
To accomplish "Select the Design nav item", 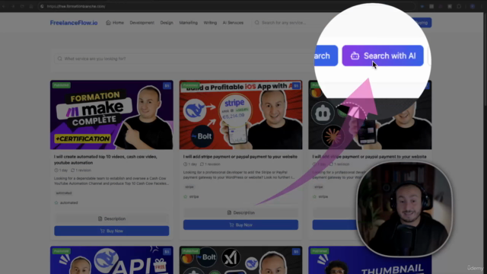I will tap(167, 23).
